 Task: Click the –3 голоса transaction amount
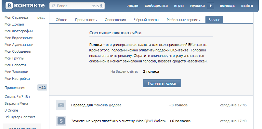(x=178, y=105)
